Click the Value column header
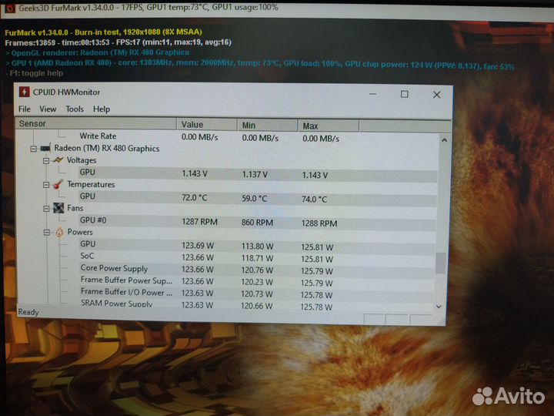 tap(207, 125)
